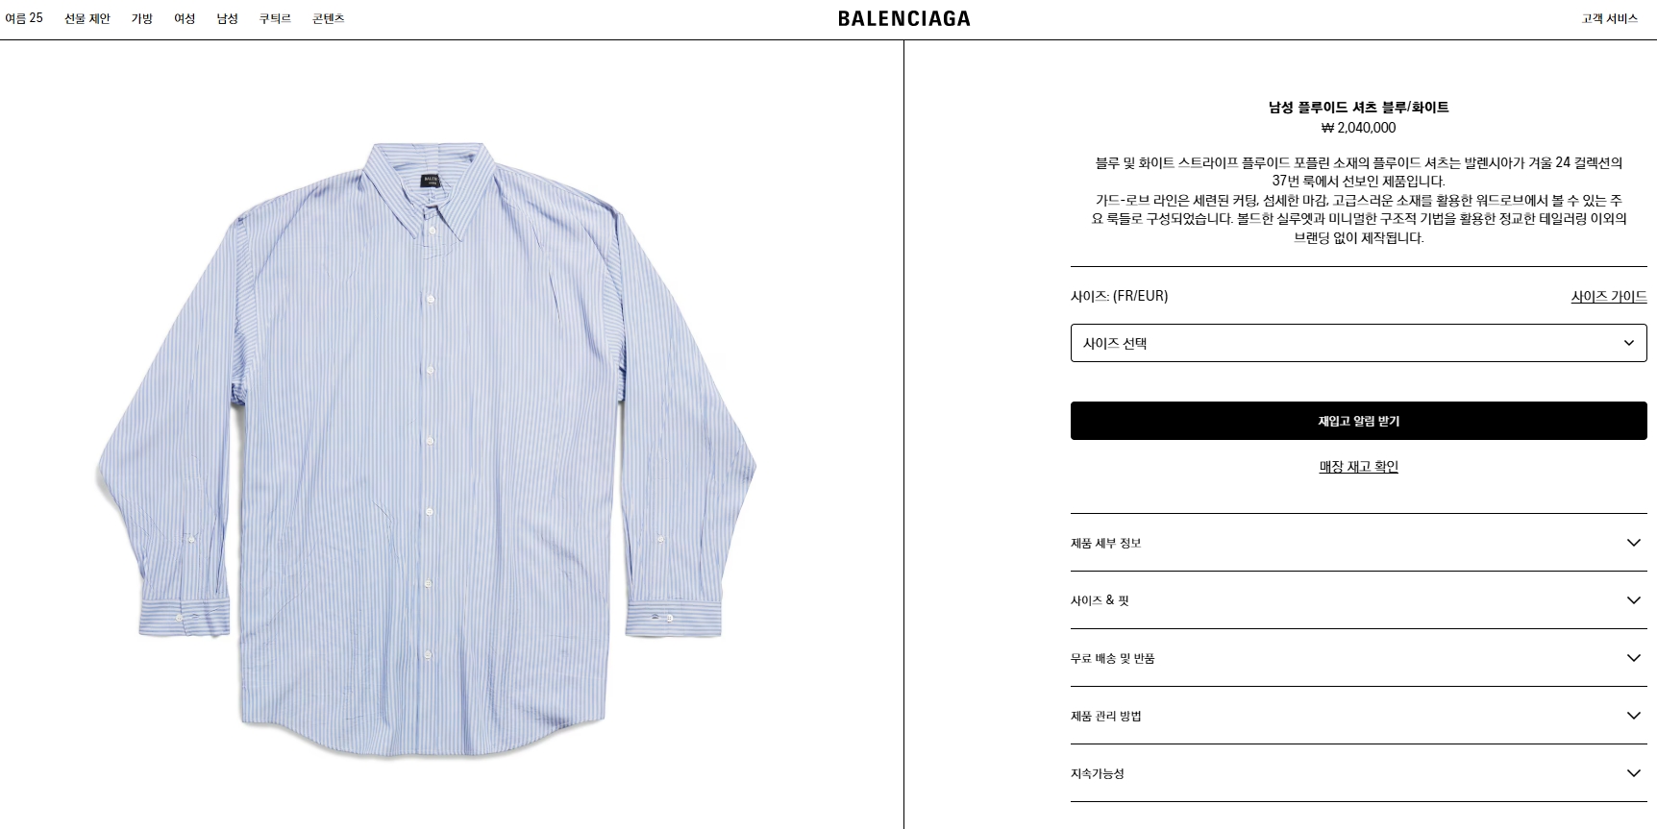Open the 남성 menu
1657x829 pixels.
pyautogui.click(x=227, y=18)
